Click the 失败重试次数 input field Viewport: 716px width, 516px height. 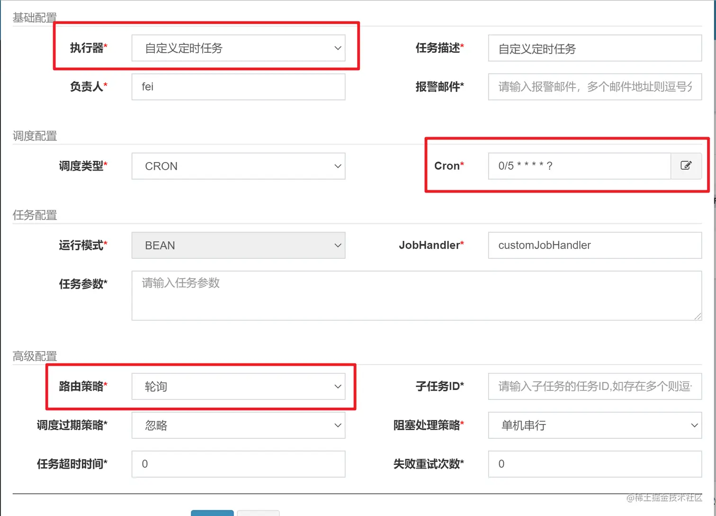click(595, 464)
